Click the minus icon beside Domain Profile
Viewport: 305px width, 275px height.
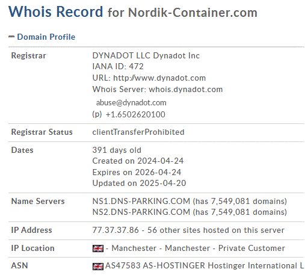[x=11, y=37]
